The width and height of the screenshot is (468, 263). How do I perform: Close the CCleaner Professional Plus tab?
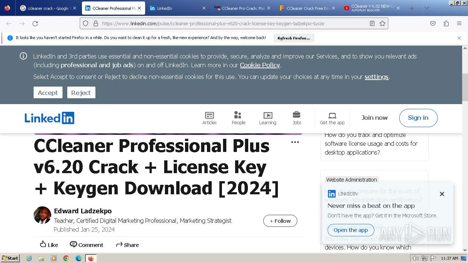click(x=139, y=8)
